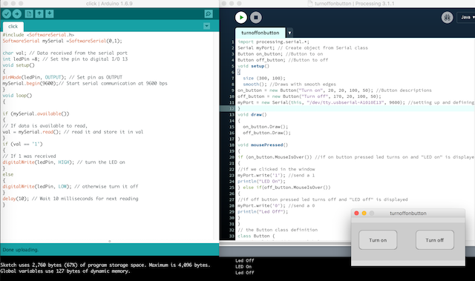Create a new Arduino sketch
Viewport: 475px width, 281px height.
(29, 14)
